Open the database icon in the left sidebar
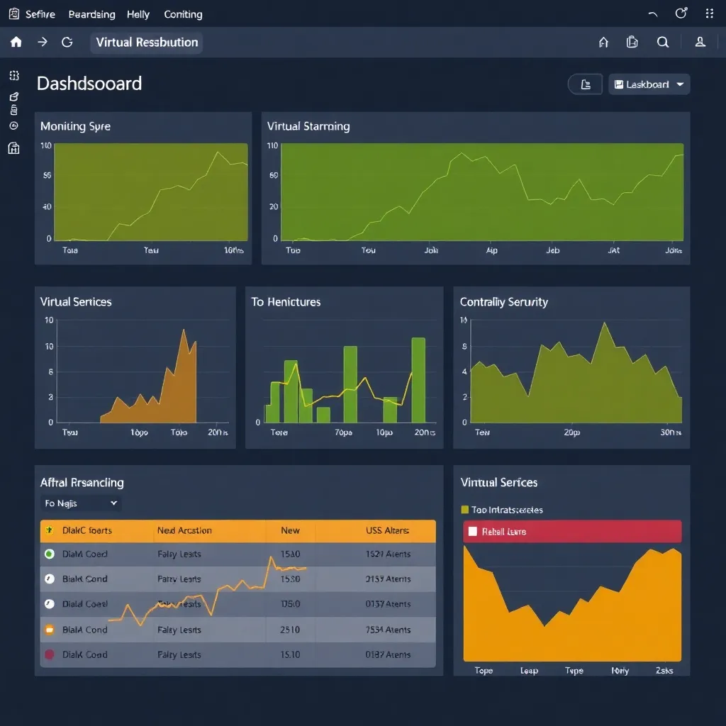This screenshot has width=726, height=726. tap(13, 111)
